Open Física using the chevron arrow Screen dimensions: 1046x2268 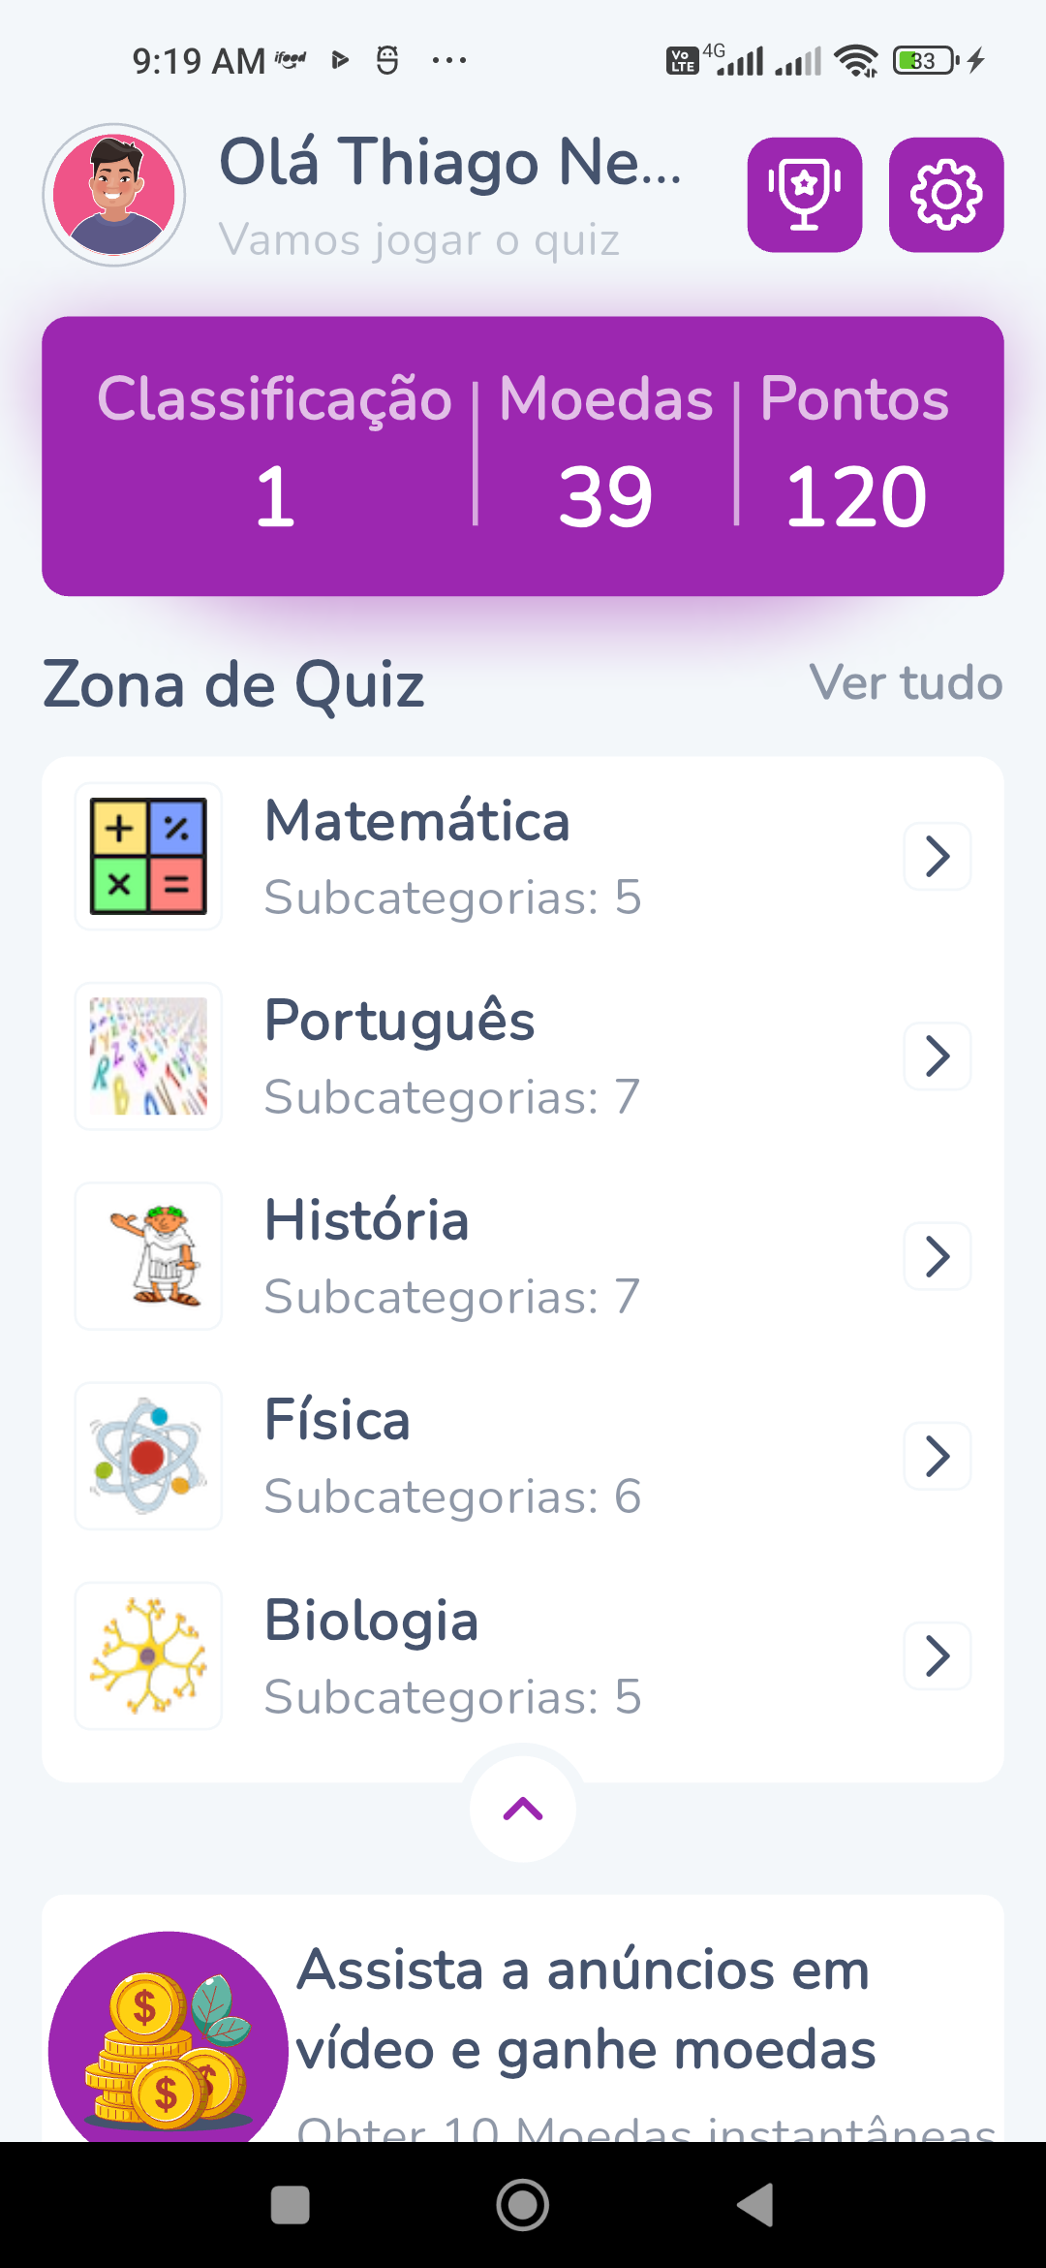pyautogui.click(x=937, y=1456)
